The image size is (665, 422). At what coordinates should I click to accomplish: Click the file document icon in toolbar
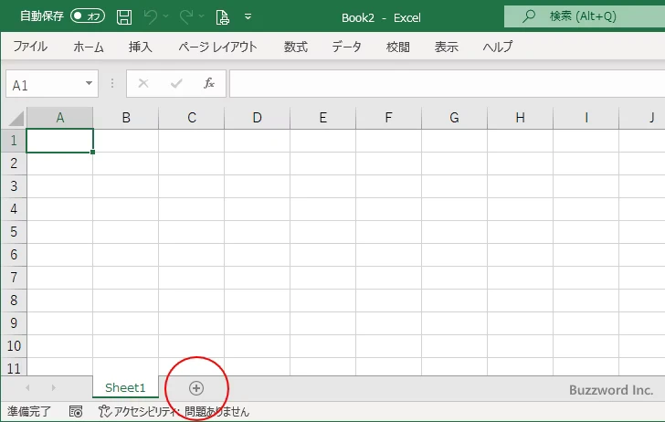pyautogui.click(x=222, y=16)
